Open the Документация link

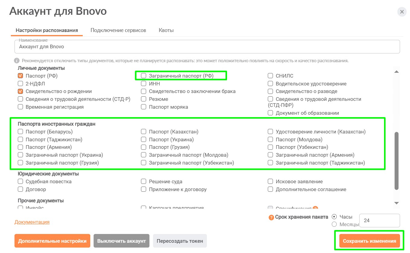point(32,222)
